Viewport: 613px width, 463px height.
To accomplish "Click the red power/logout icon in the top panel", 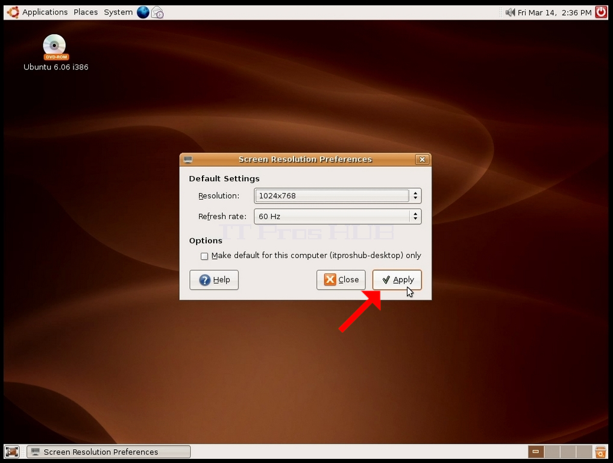I will tap(601, 13).
